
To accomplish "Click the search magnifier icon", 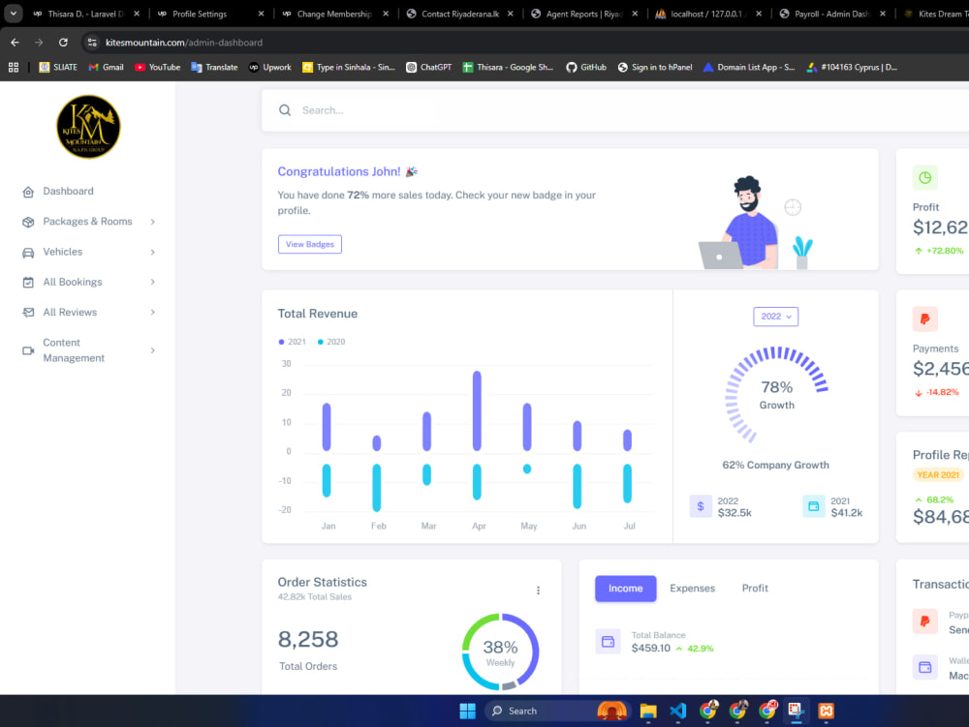I will tap(284, 110).
